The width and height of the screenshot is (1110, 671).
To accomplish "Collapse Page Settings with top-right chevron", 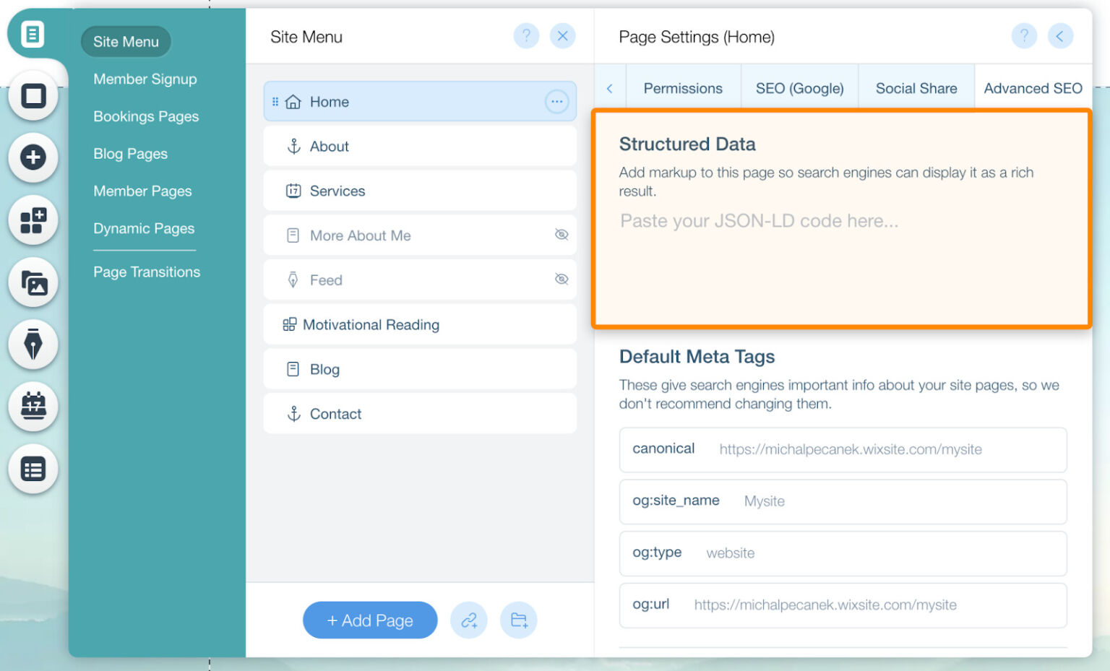I will pyautogui.click(x=1061, y=36).
